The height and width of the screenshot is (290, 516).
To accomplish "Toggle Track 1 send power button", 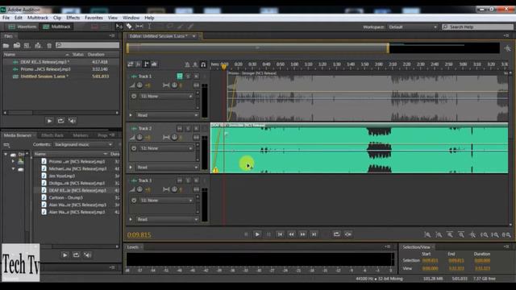I will [134, 97].
